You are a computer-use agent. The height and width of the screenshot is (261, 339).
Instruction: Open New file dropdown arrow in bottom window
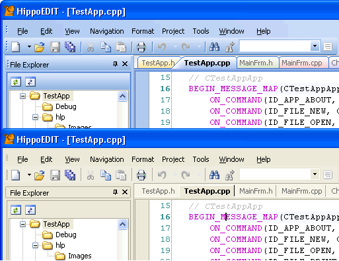pos(29,175)
